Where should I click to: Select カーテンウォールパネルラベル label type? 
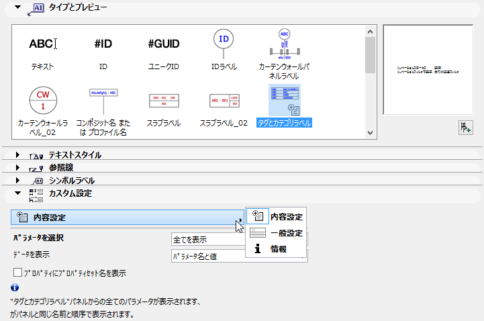[x=284, y=54]
